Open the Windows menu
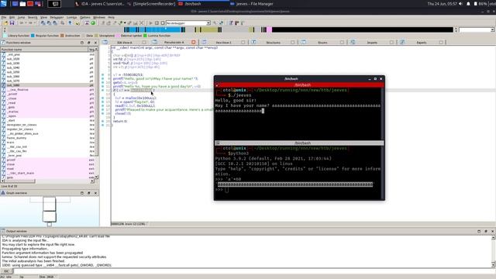This screenshot has width=496, height=279. (99, 17)
